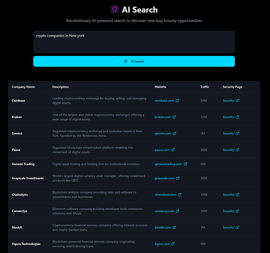Select the Coinbase company name cell
The width and height of the screenshot is (270, 253).
tap(19, 101)
